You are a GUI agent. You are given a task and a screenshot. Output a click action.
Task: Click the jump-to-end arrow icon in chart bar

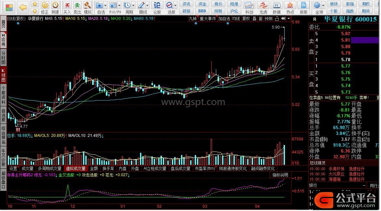tap(283, 19)
